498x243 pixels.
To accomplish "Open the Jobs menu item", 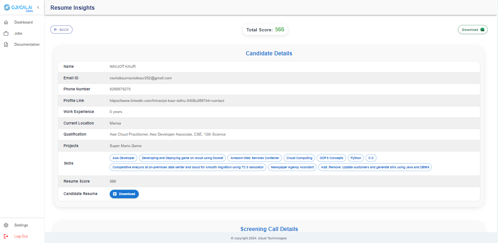I will click(18, 33).
